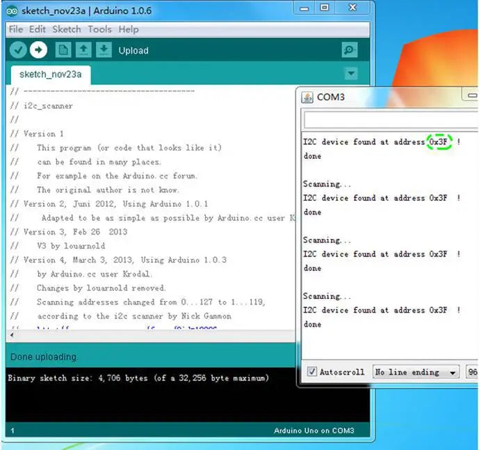Open the File menu

pyautogui.click(x=16, y=29)
